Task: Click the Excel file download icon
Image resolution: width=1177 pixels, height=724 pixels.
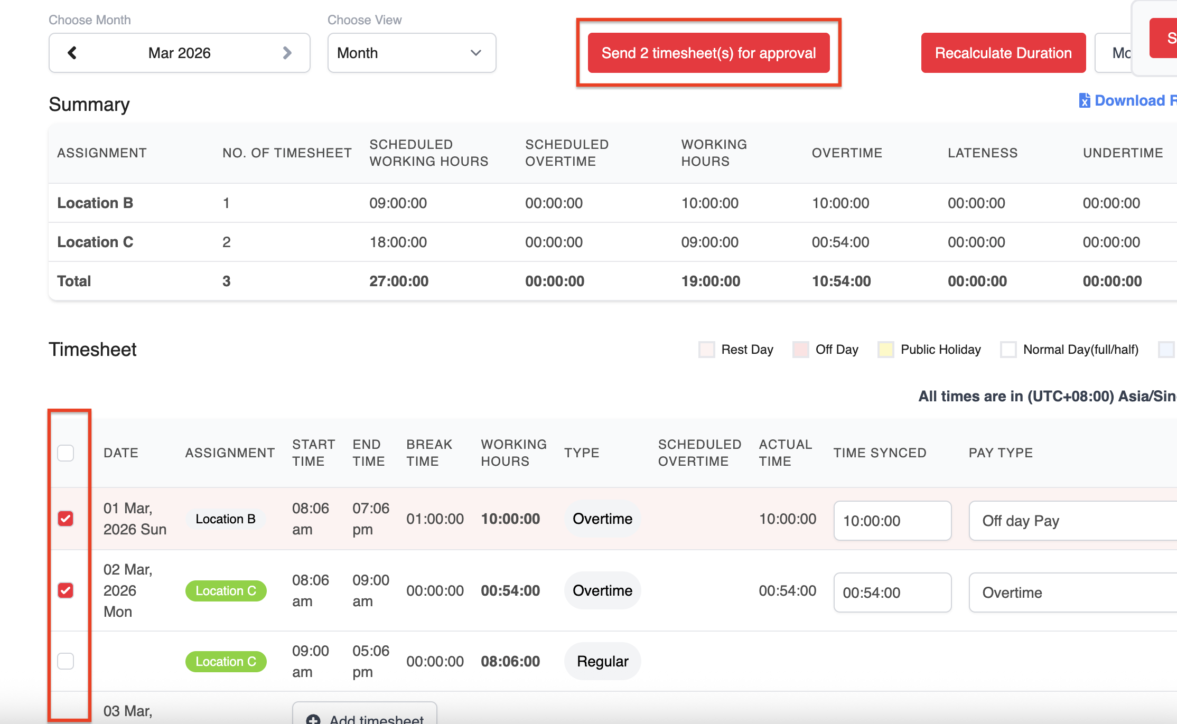Action: coord(1084,100)
